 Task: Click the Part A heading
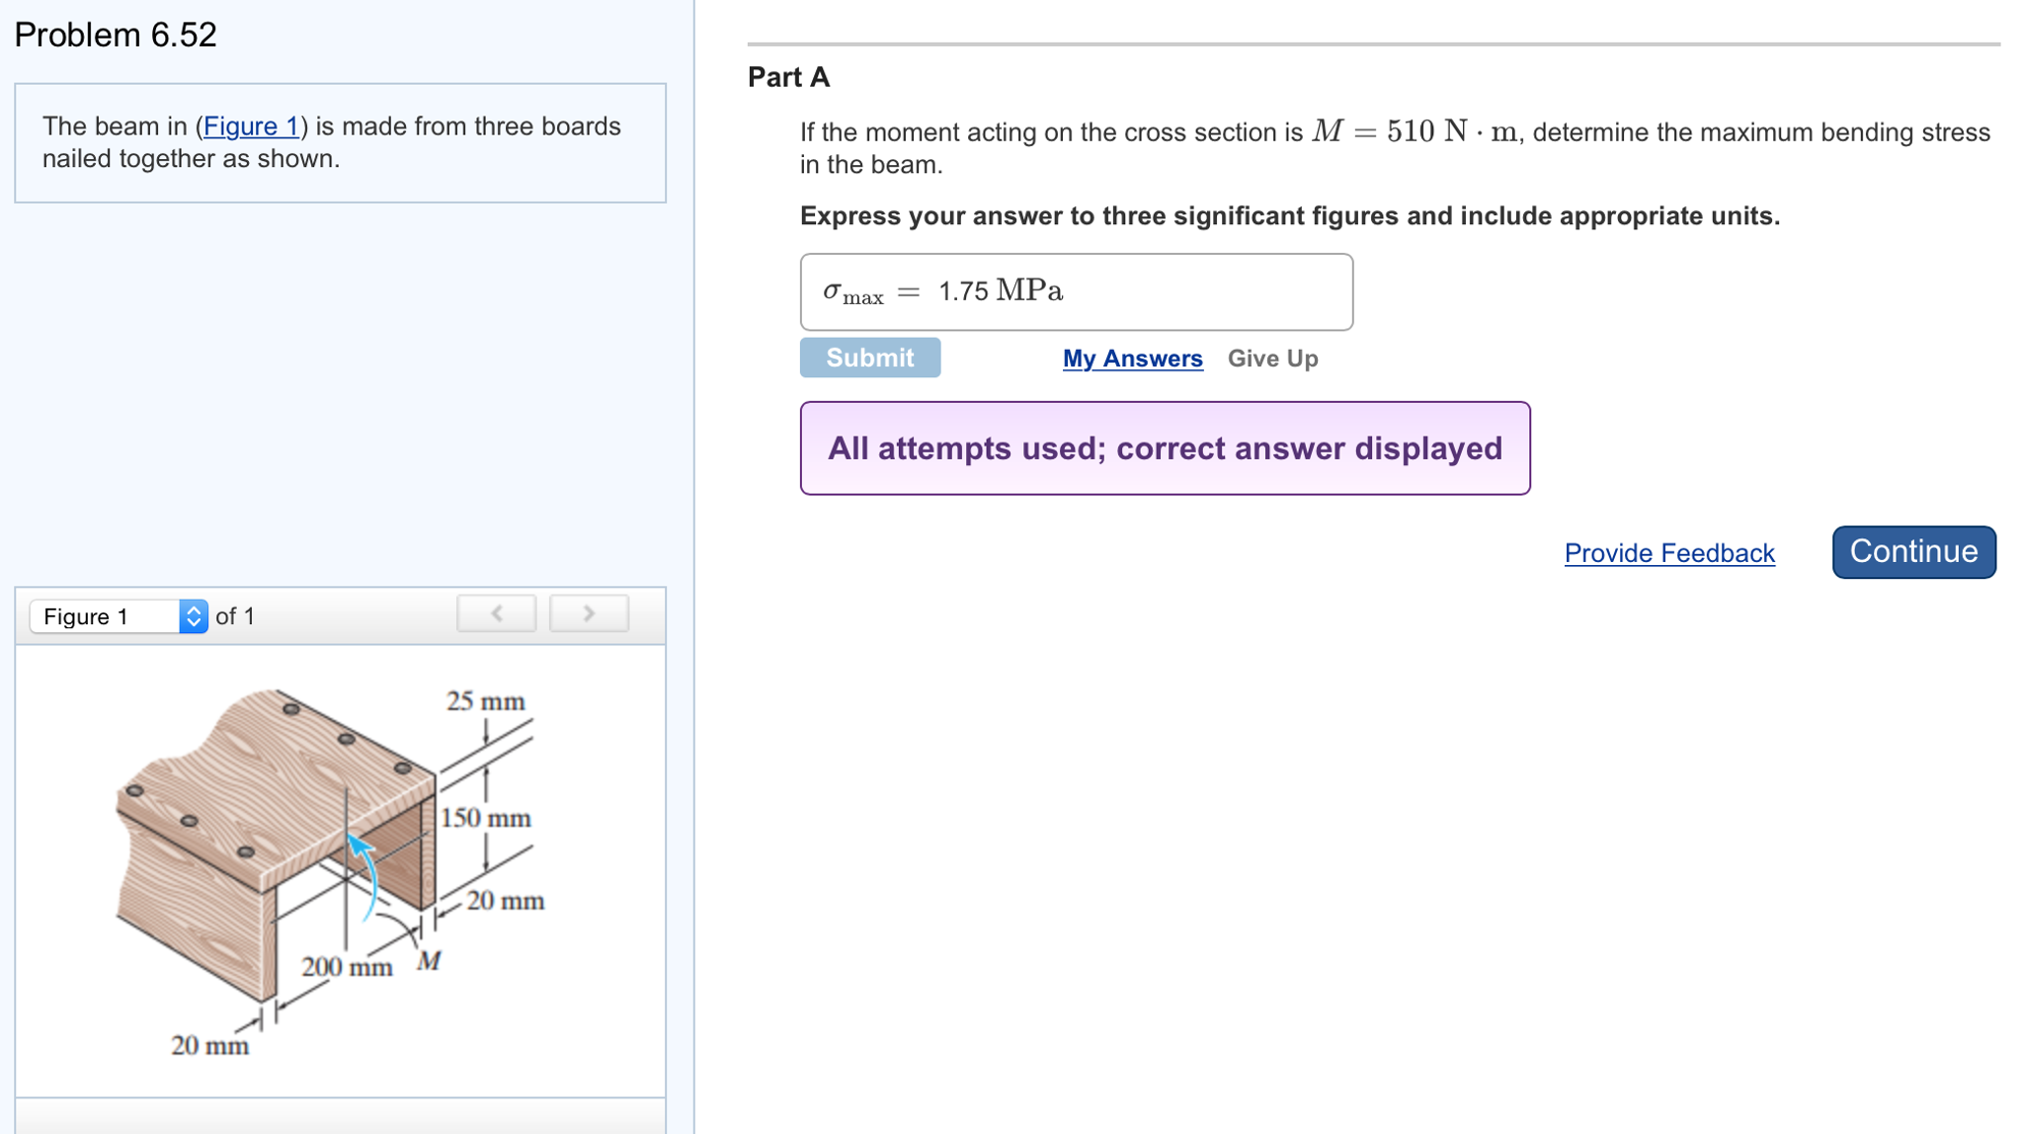[x=788, y=77]
